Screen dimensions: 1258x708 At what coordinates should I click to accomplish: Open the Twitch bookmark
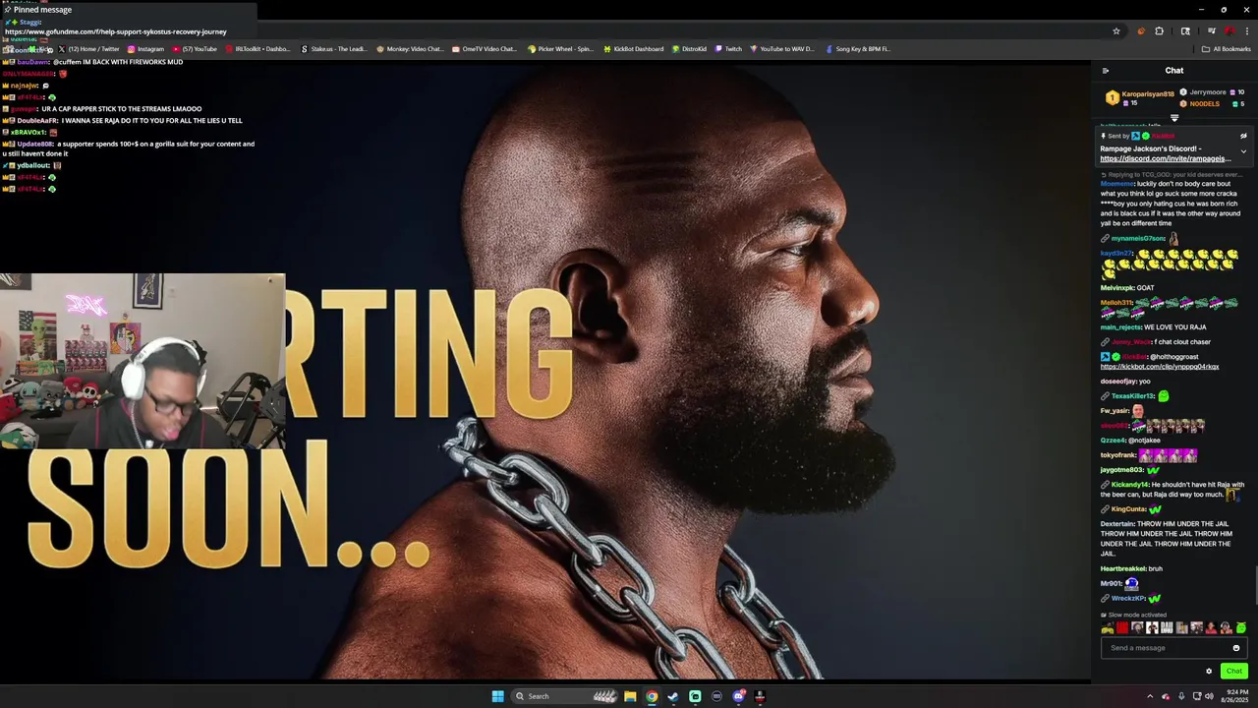tap(728, 49)
